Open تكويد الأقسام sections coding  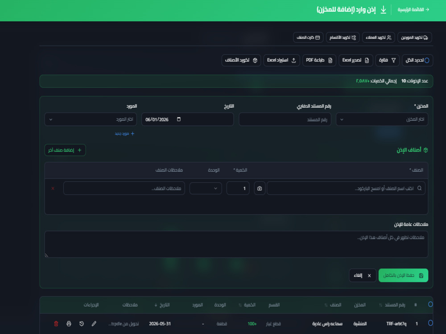pos(343,37)
